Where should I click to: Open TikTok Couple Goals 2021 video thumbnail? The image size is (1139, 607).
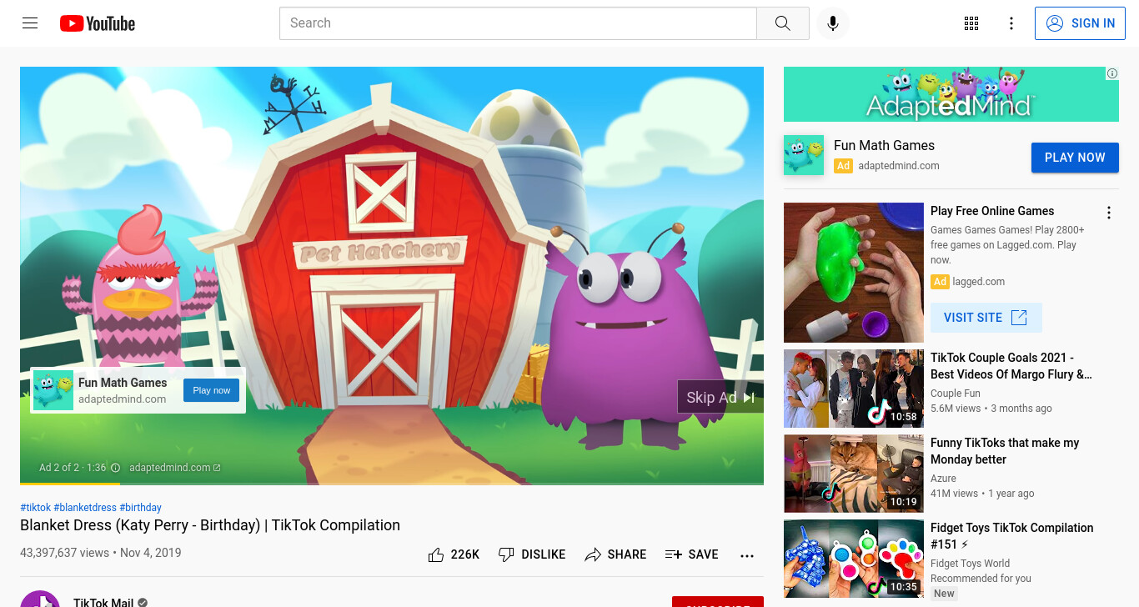[x=854, y=389]
